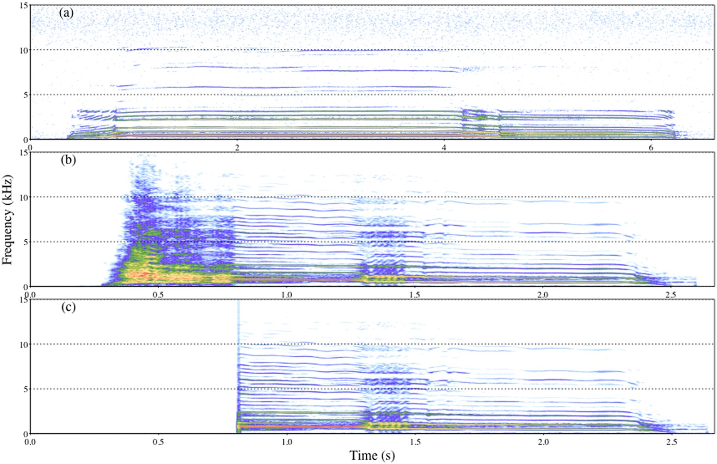Click time tick "2.5" under panel (b)

(x=671, y=295)
